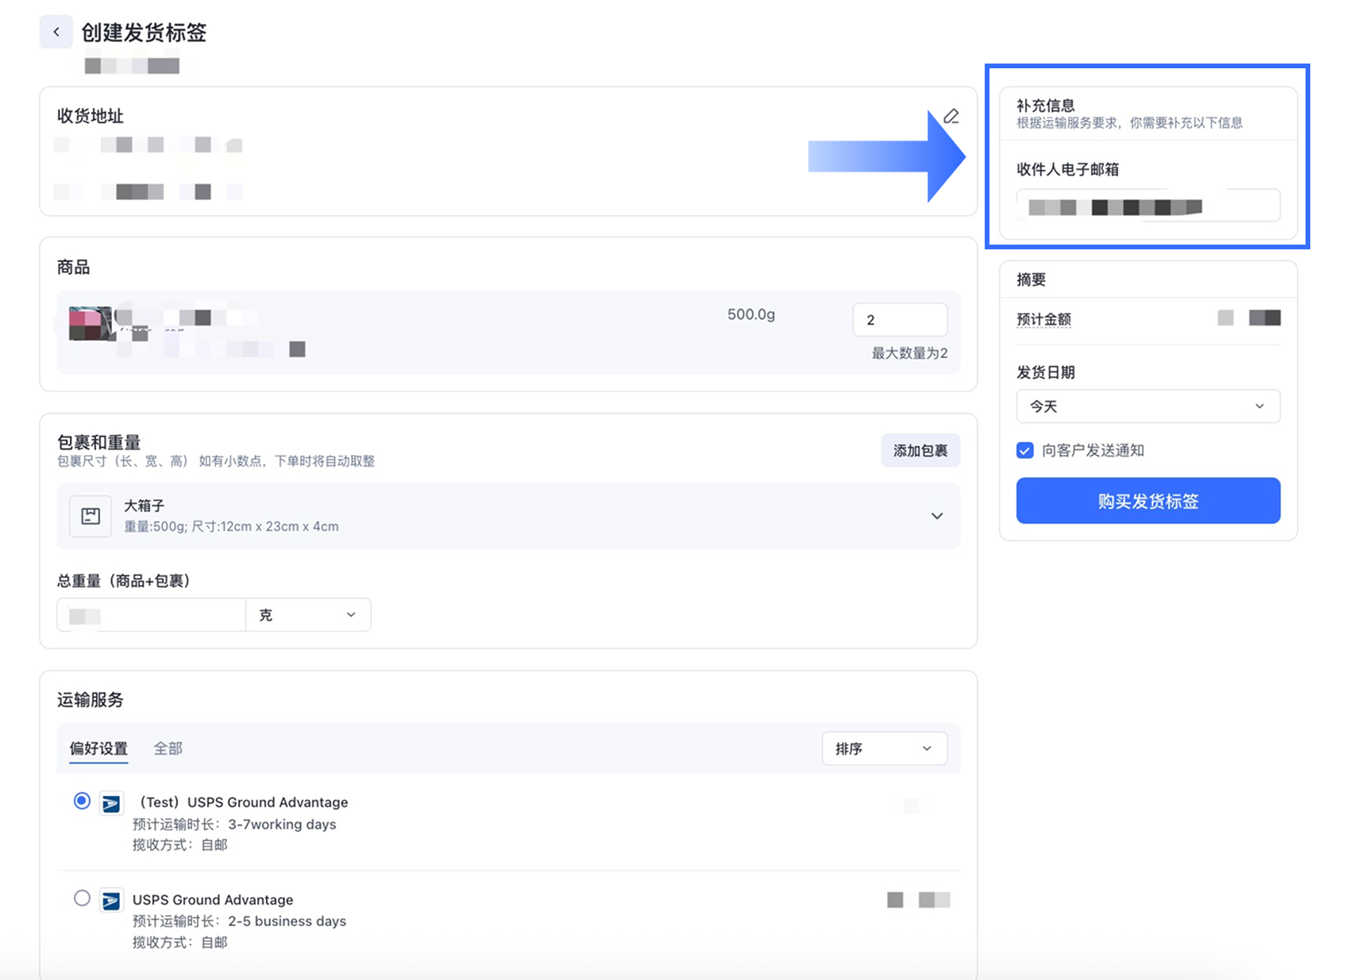Open the weight unit dropdown showing 克
This screenshot has height=980, width=1350.
click(x=308, y=615)
